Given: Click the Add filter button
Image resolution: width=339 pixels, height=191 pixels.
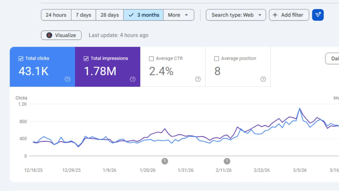Looking at the screenshot, I should tap(289, 15).
